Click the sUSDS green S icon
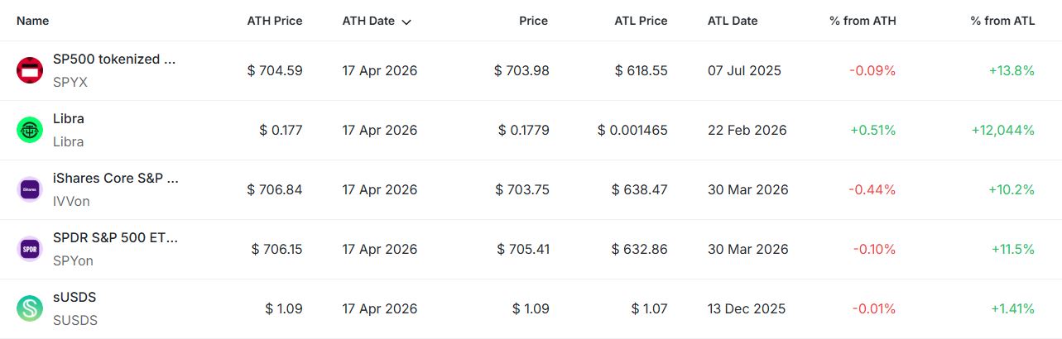 30,308
